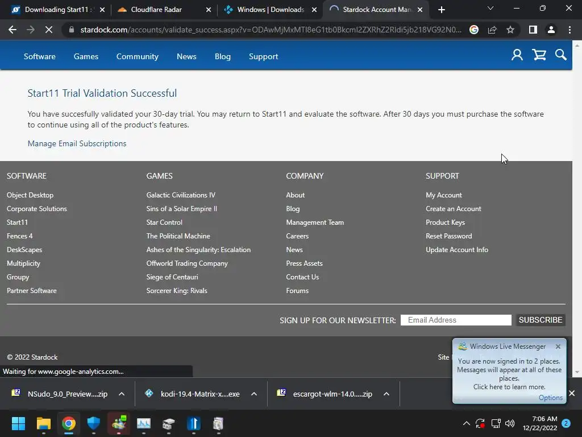Open the shopping cart icon
Image resolution: width=582 pixels, height=437 pixels.
point(539,55)
